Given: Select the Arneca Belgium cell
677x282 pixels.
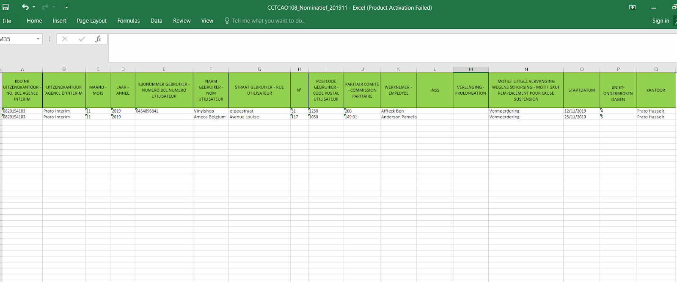Looking at the screenshot, I should [211, 117].
